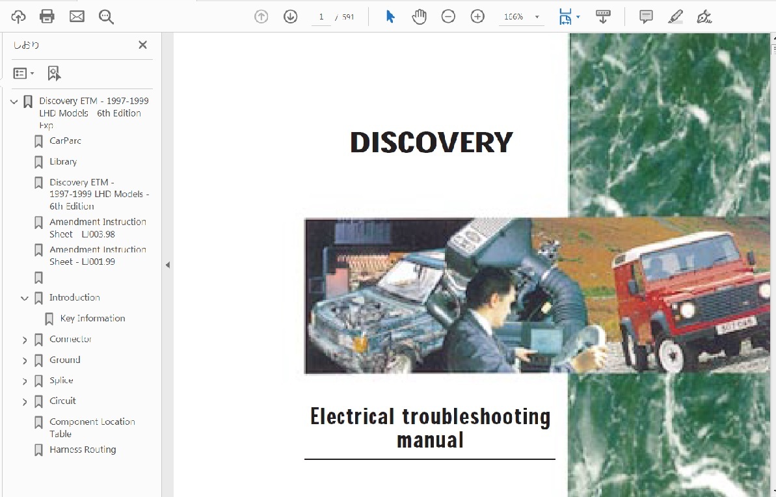Open the Component Location Table bookmark
The image size is (776, 497).
coord(92,427)
